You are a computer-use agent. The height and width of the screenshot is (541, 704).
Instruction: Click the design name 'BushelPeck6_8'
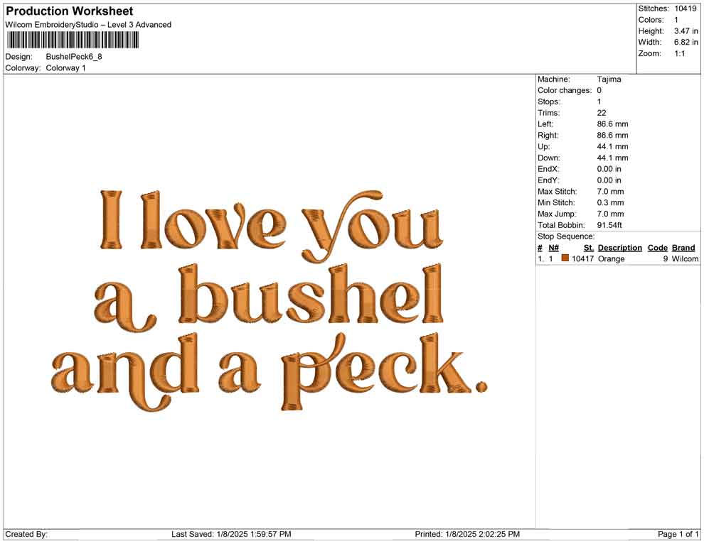74,57
